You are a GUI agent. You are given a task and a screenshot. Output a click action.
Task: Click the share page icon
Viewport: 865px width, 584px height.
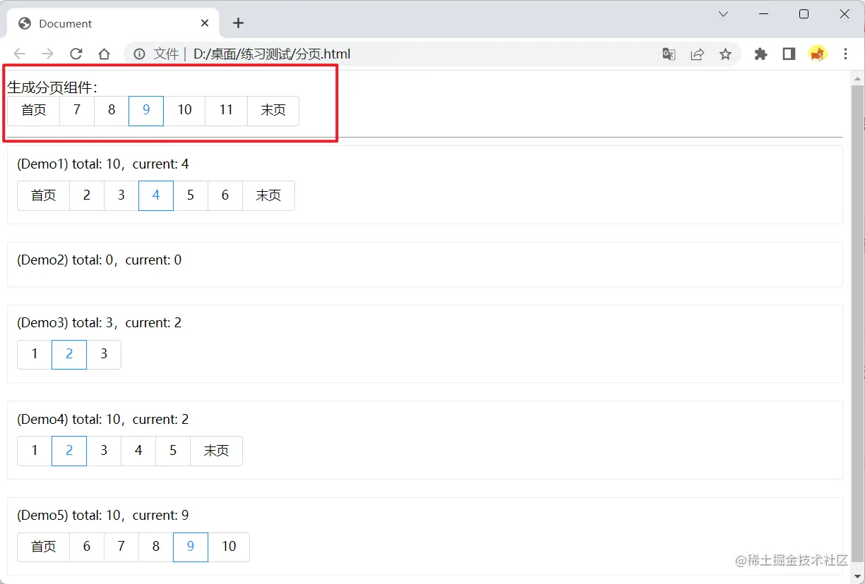(x=697, y=54)
